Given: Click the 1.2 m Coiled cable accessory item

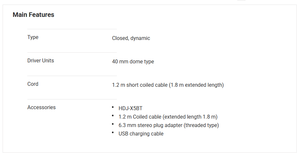Looking at the screenshot, I should [x=168, y=117].
